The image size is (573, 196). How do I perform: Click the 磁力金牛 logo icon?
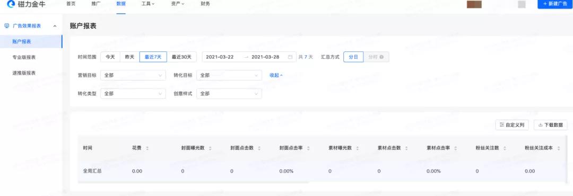tap(11, 4)
